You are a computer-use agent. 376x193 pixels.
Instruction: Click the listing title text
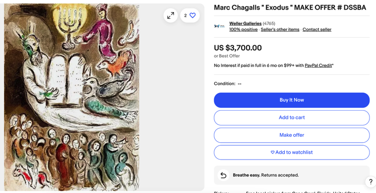[290, 8]
